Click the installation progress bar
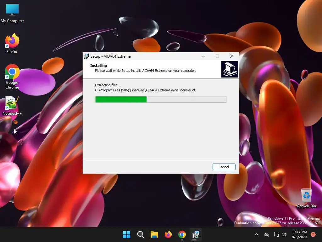Viewport: 322px width, 242px height. (161, 99)
